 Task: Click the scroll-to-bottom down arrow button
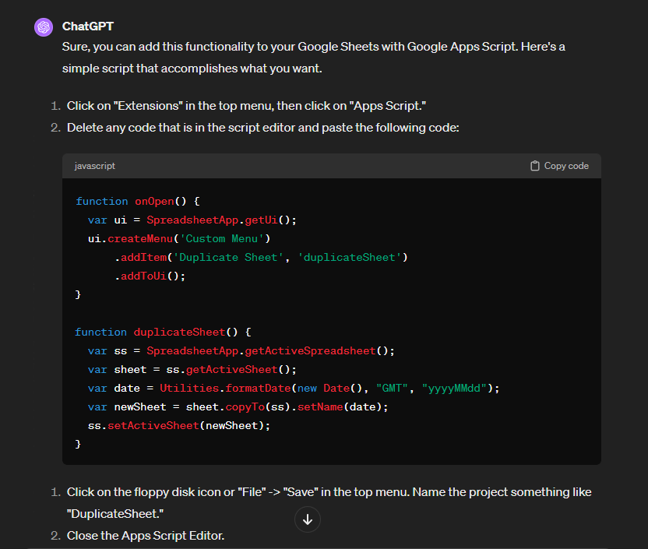[x=308, y=519]
